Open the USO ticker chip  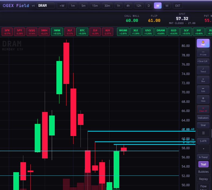(148, 32)
